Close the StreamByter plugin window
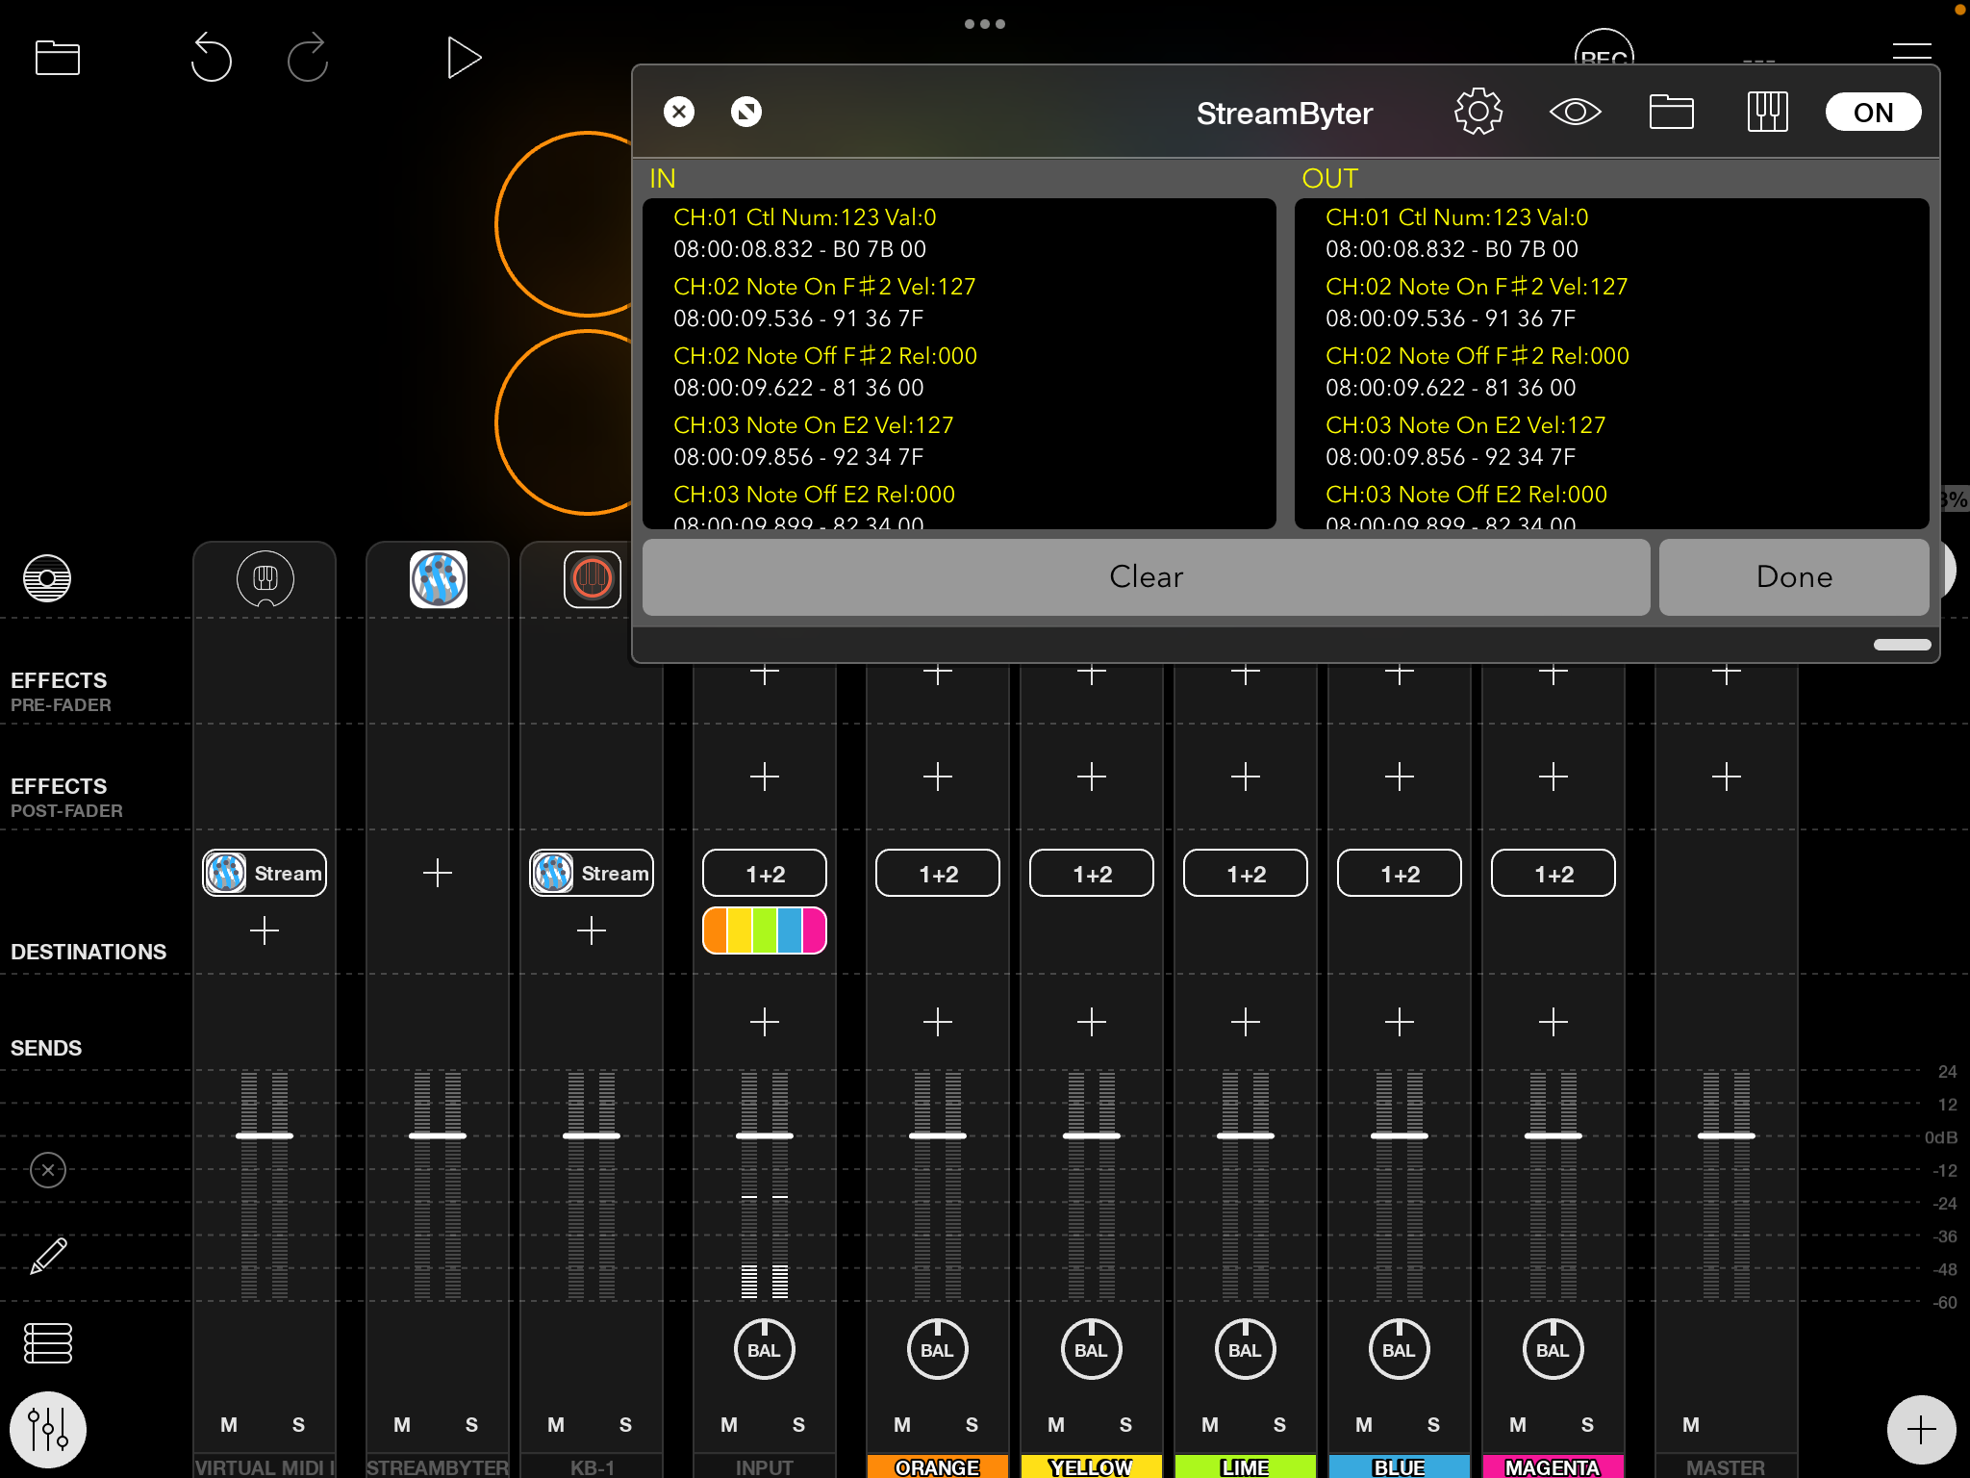Screen dimensions: 1970x1478 679,112
